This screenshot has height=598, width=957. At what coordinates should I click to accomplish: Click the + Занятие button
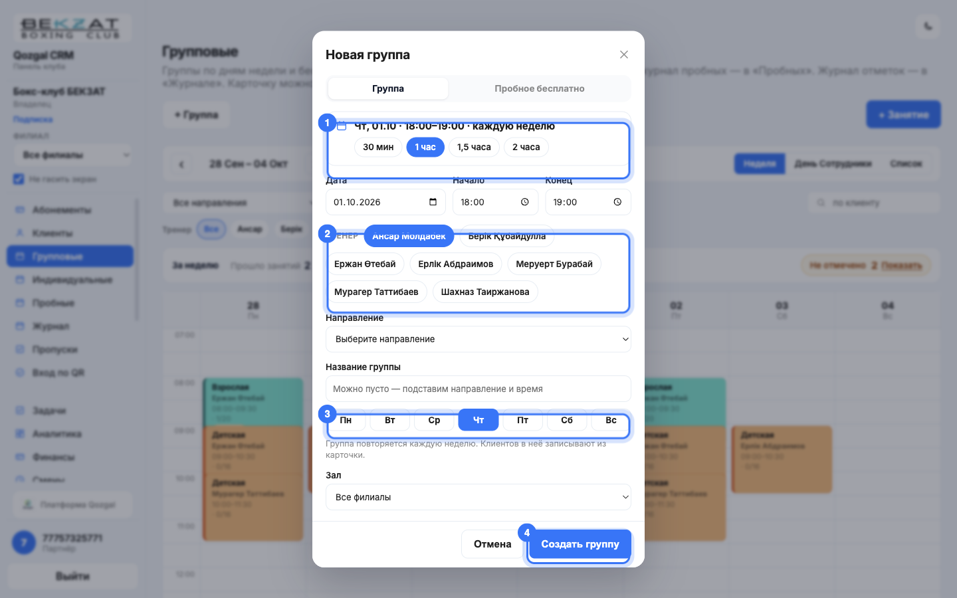903,114
